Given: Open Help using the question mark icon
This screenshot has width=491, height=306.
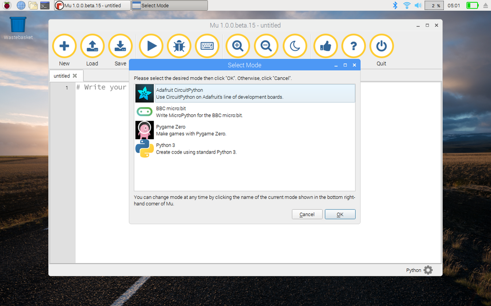Looking at the screenshot, I should (353, 46).
